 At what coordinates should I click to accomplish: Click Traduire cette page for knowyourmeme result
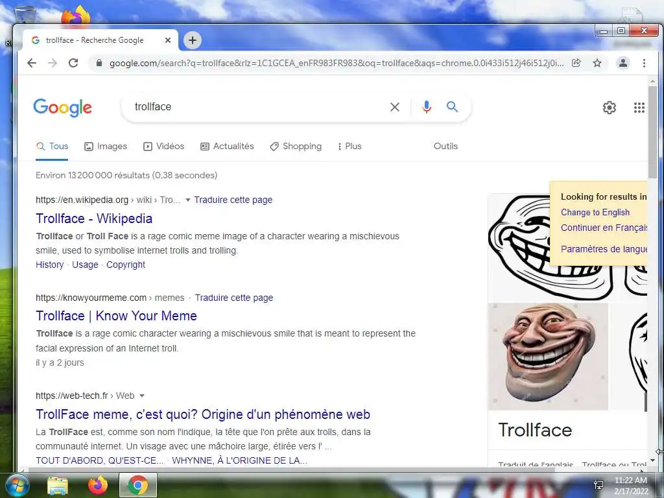pos(233,298)
